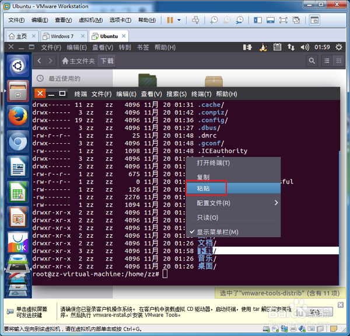This screenshot has height=336, width=350.
Task: Launch Chromium from the Ubuntu launcher
Action: pos(18,142)
